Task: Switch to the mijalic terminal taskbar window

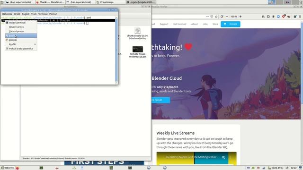Action: (141, 2)
